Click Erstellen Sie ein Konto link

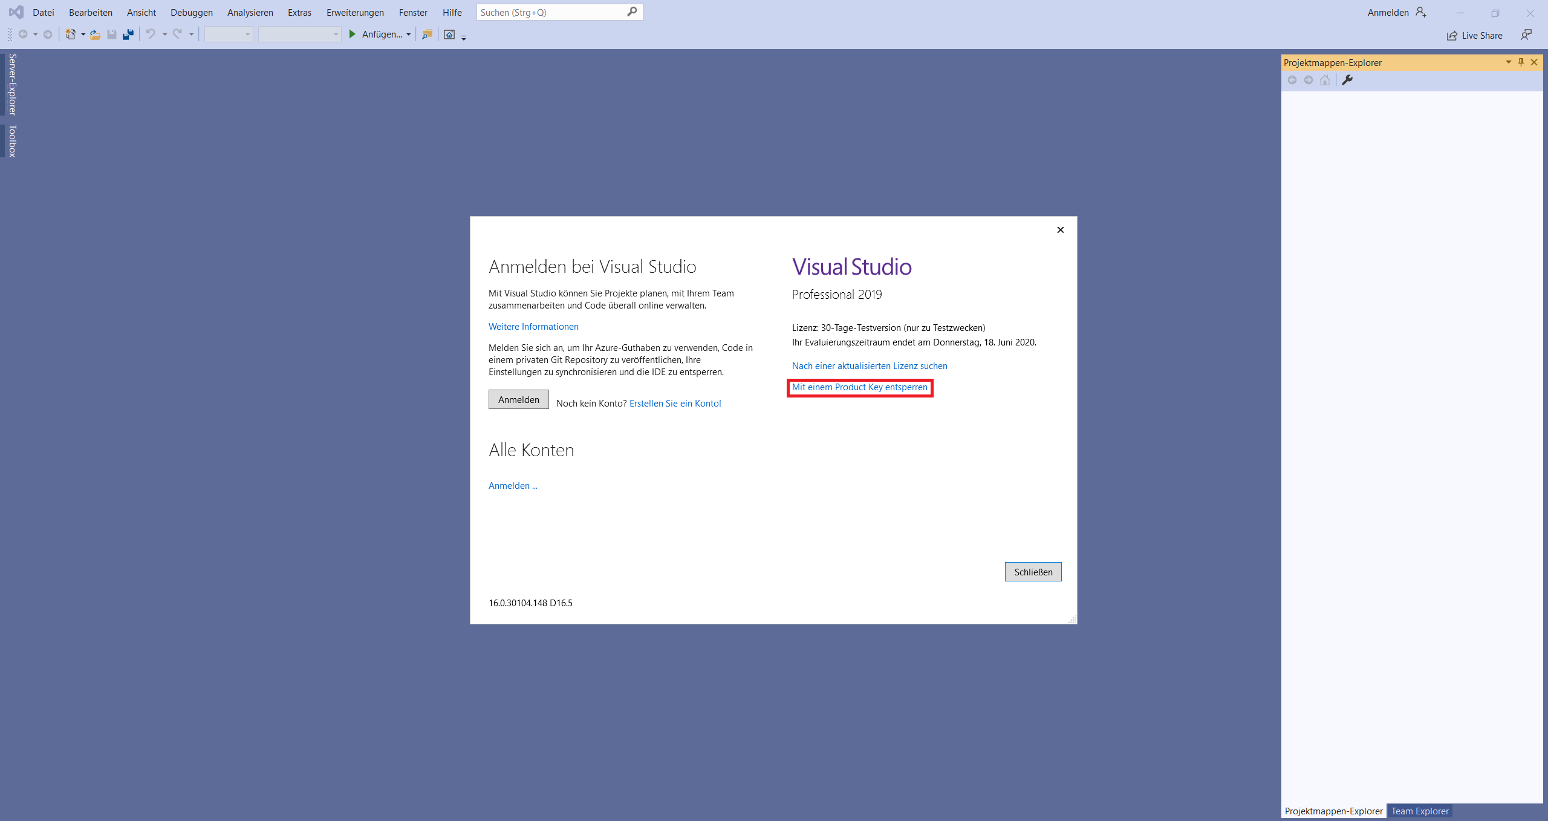675,404
